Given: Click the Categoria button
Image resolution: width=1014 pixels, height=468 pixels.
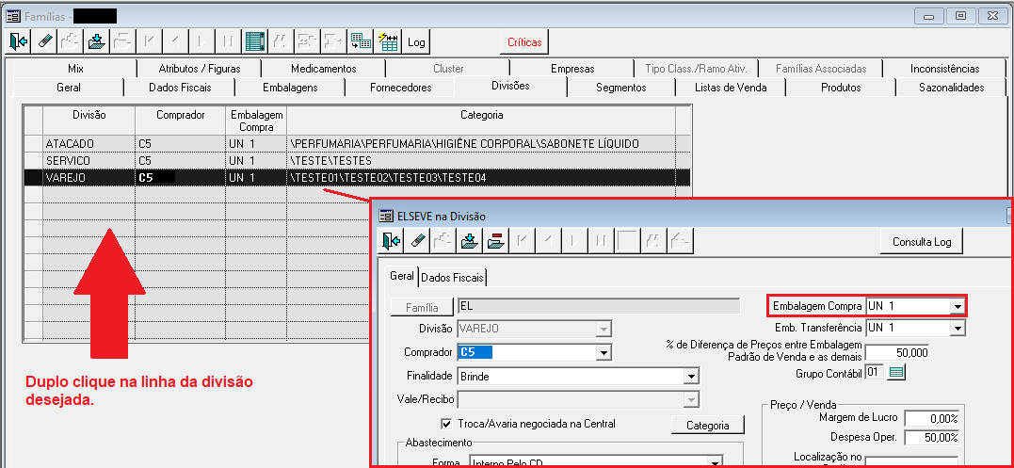Looking at the screenshot, I should point(707,426).
